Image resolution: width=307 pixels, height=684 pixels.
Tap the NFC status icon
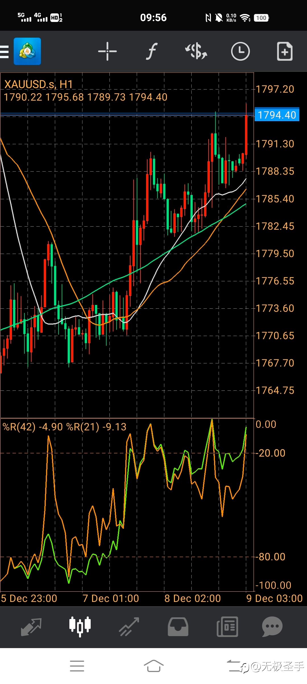pos(208,18)
